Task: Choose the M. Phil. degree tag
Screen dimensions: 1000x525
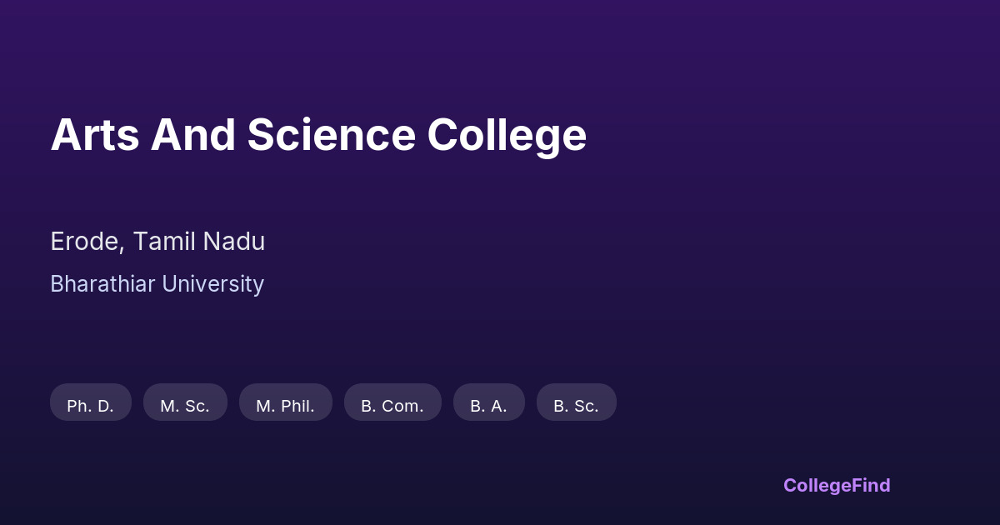Action: (x=286, y=402)
